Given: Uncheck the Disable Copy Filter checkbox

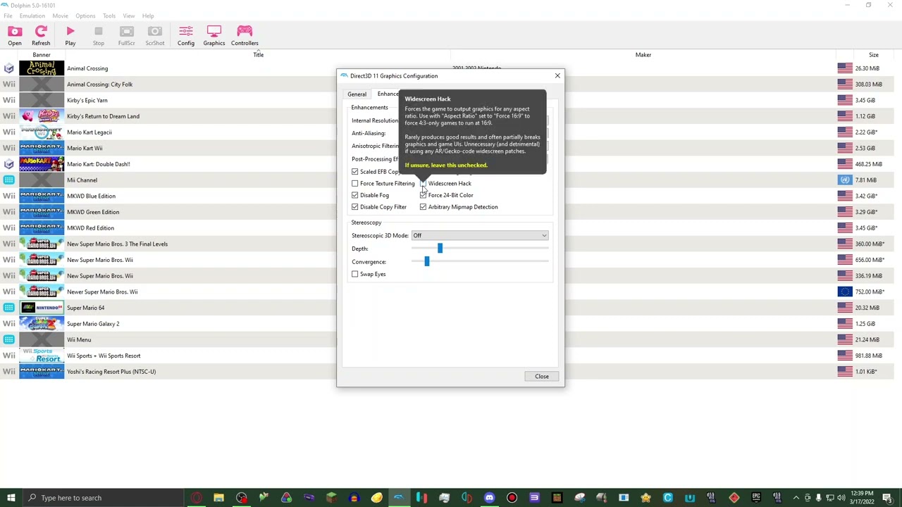Looking at the screenshot, I should (355, 207).
